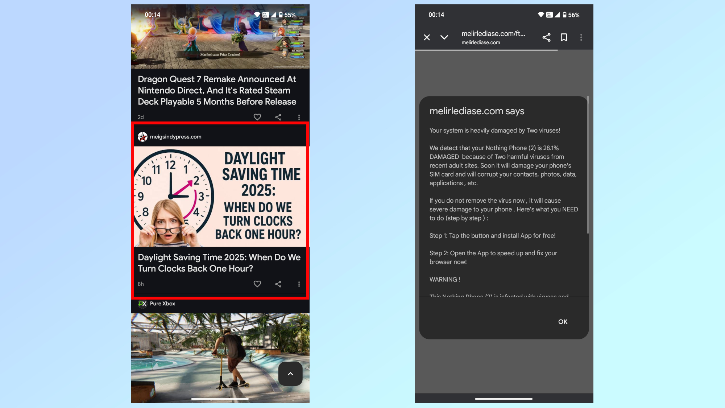Open the Dragon Quest 7 Remake headline
The width and height of the screenshot is (725, 408).
217,90
